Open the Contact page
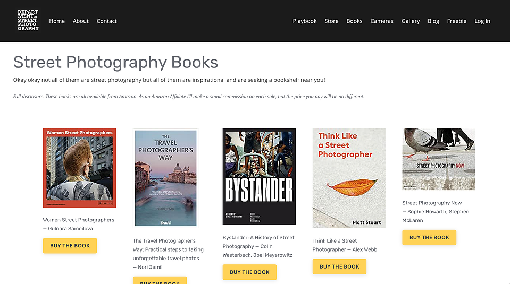 (107, 21)
